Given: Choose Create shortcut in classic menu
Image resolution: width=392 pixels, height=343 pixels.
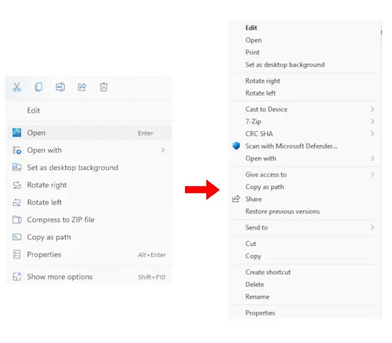Looking at the screenshot, I should tap(268, 272).
